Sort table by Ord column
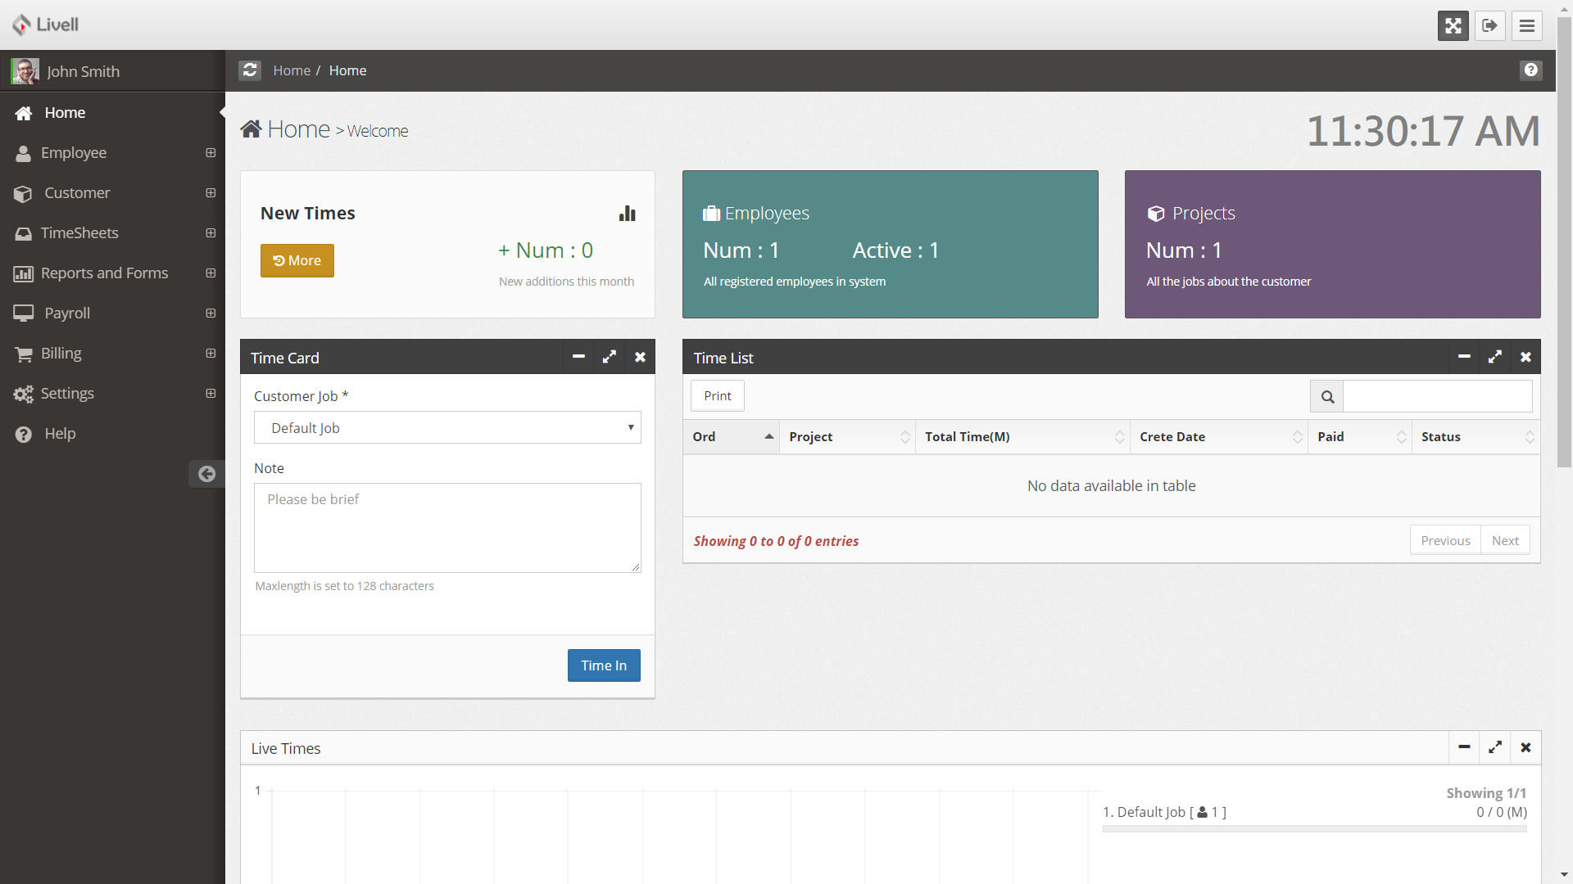The image size is (1573, 884). coord(731,437)
